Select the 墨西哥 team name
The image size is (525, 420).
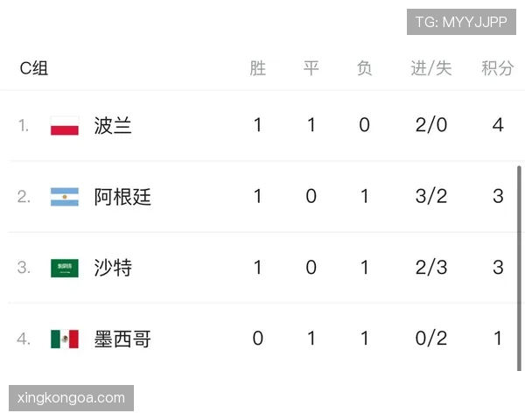pyautogui.click(x=122, y=339)
